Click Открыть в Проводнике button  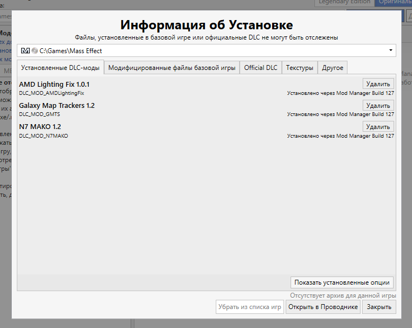323,307
